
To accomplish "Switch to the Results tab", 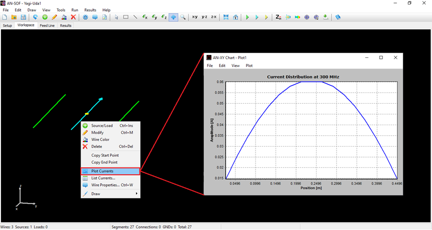I will click(65, 25).
